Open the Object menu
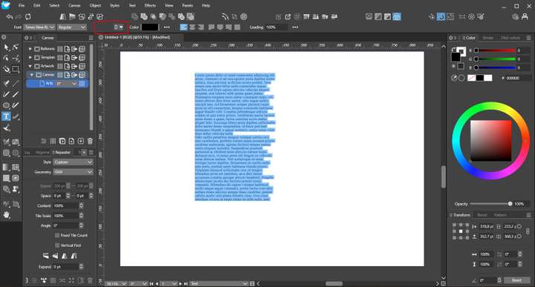The height and width of the screenshot is (287, 535). click(x=95, y=5)
